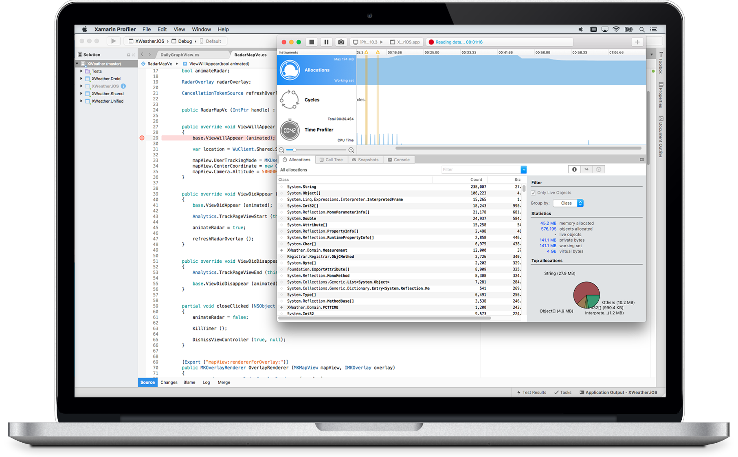Viewport: 738px width, 457px height.
Task: Select the Allocations instrument icon
Action: tap(290, 70)
